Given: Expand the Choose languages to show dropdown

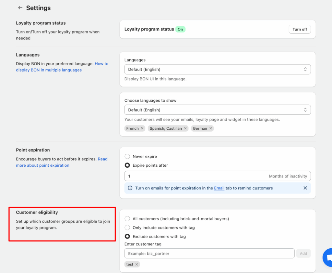Looking at the screenshot, I should (217, 110).
